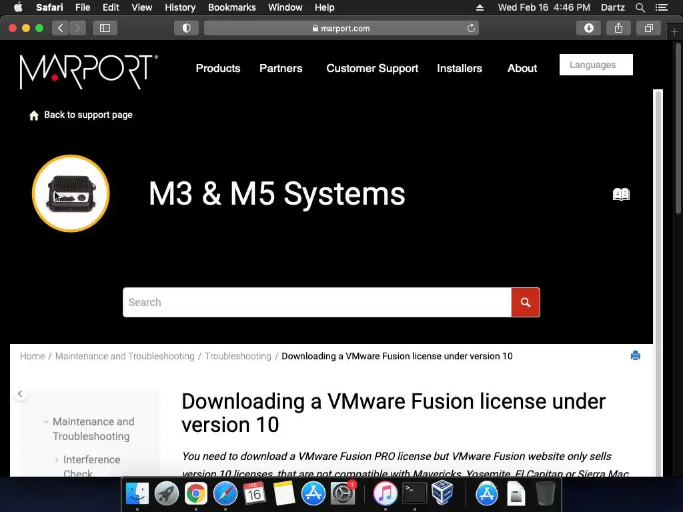The image size is (683, 512).
Task: Open Spotlight search in menu bar
Action: pyautogui.click(x=640, y=7)
